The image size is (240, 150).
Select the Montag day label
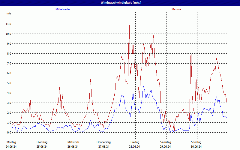pyautogui.click(x=11, y=142)
